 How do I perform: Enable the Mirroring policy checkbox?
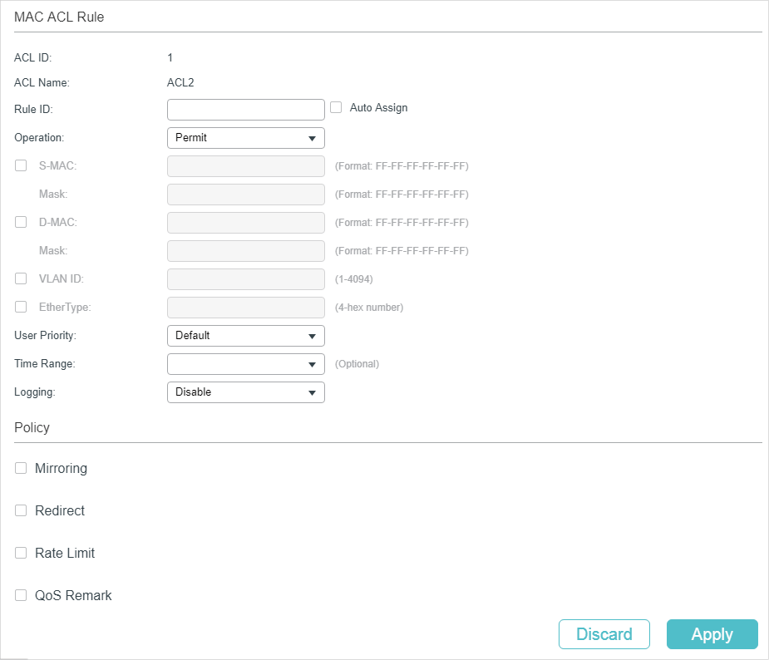coord(21,468)
